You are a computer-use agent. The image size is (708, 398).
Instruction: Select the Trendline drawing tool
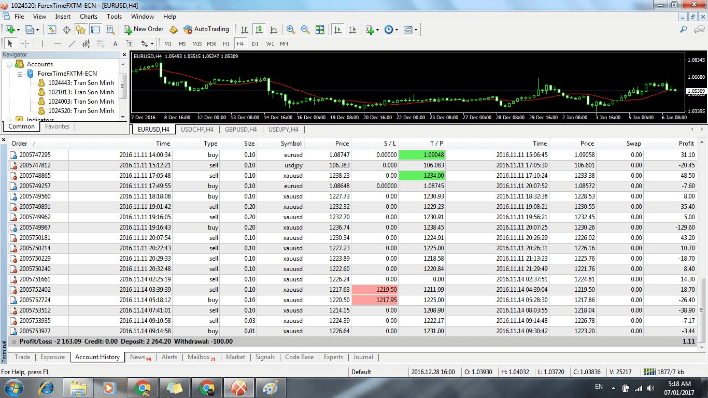(72, 44)
